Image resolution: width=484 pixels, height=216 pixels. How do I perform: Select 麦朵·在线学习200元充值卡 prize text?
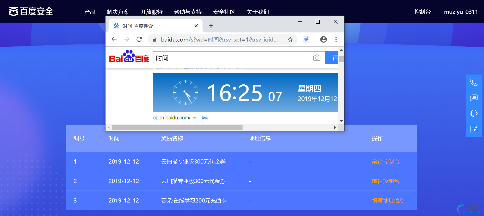194,200
